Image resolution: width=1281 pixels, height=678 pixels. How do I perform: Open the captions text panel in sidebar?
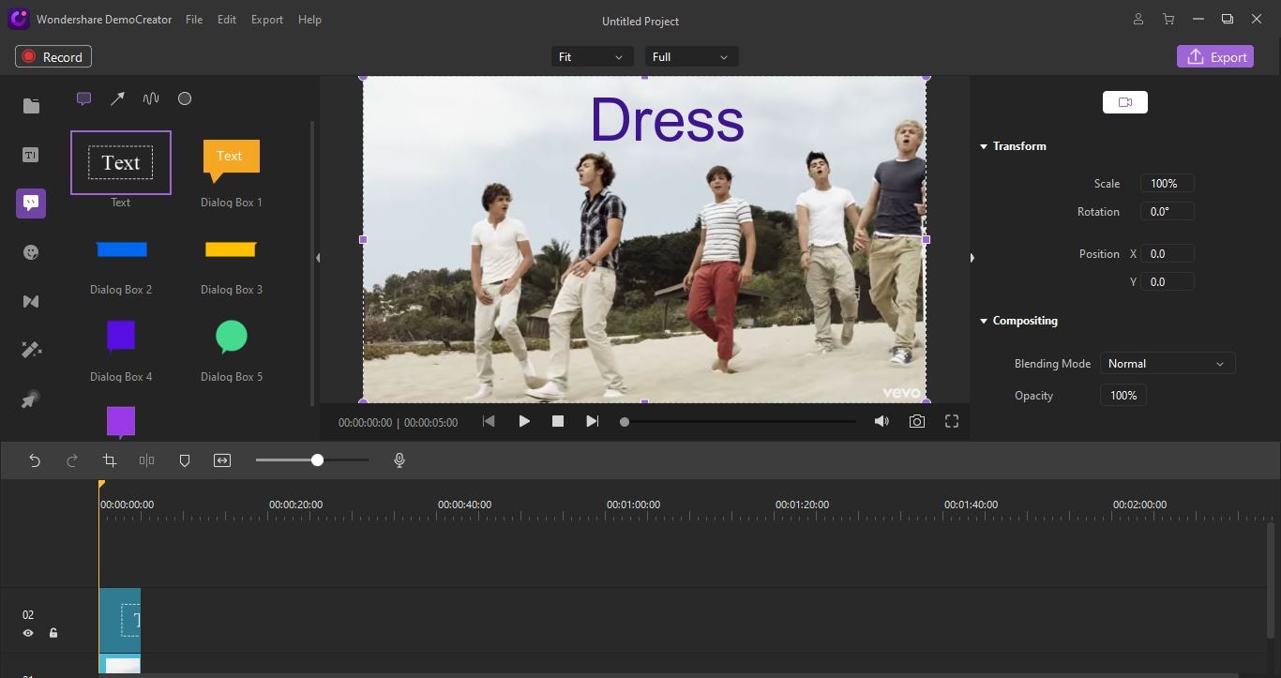pyautogui.click(x=31, y=155)
